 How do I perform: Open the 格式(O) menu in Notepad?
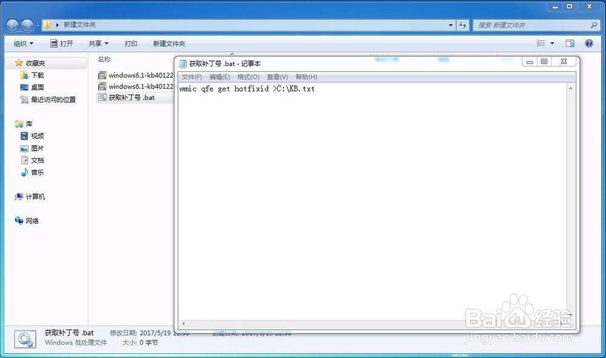click(x=247, y=77)
